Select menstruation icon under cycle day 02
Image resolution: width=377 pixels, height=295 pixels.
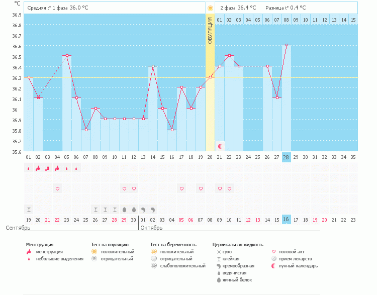38,168
